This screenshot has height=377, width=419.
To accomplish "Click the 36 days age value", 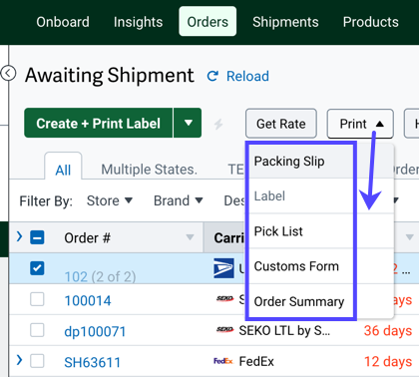I will (x=388, y=330).
